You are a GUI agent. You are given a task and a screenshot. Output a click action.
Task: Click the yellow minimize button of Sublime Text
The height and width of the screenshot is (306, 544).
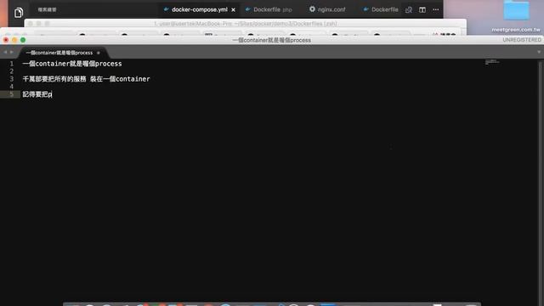click(14, 40)
